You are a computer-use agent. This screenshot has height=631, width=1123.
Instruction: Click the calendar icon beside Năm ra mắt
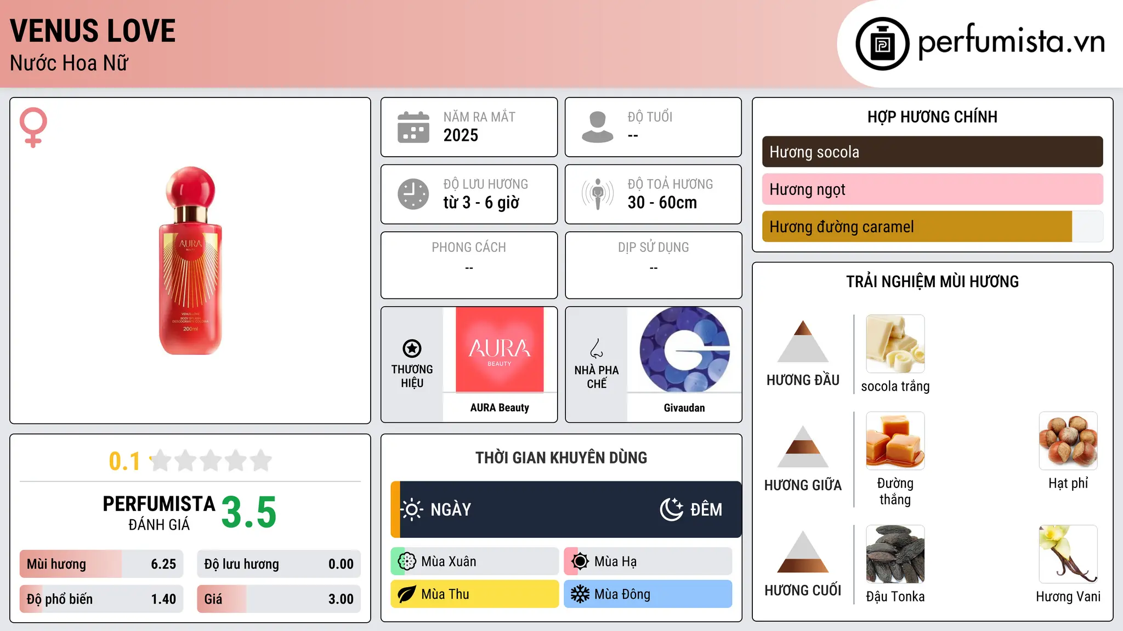(413, 127)
